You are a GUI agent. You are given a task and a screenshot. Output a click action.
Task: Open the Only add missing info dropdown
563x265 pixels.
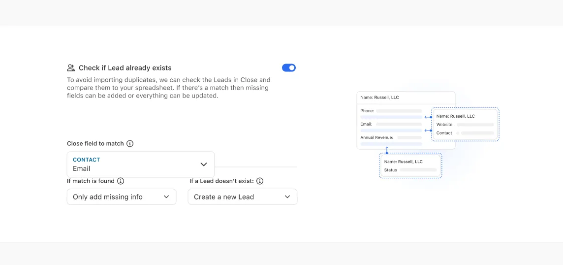(122, 197)
